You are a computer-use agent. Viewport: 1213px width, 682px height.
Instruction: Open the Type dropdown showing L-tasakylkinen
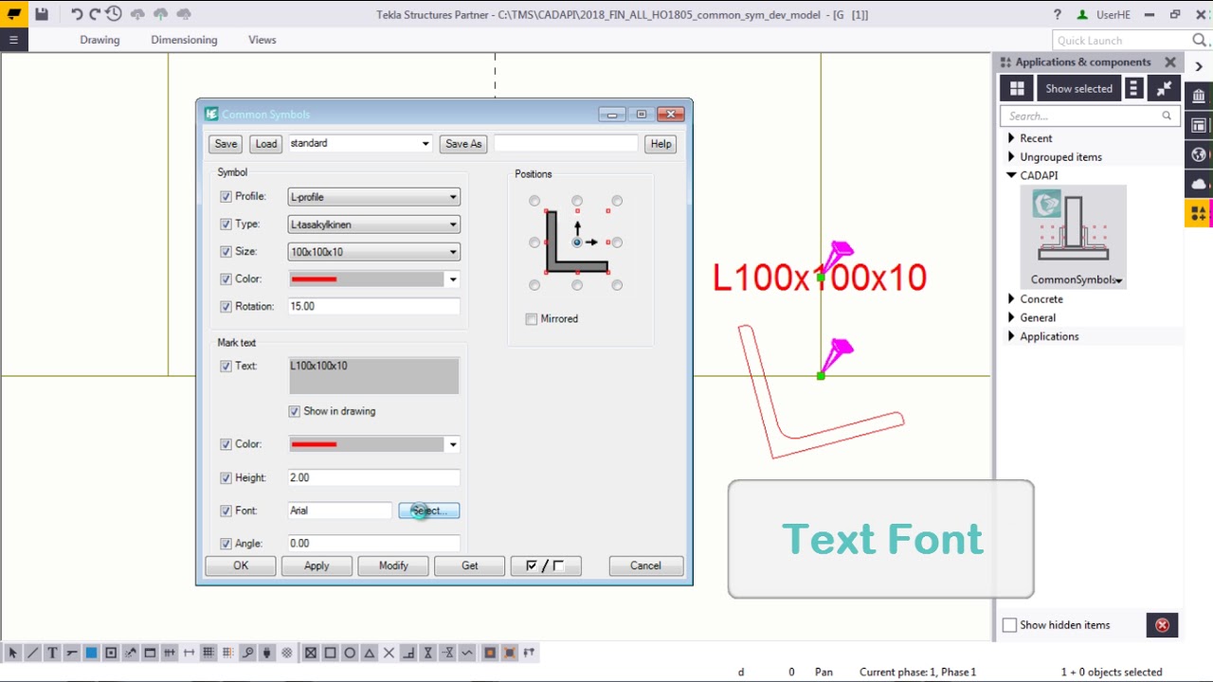[x=374, y=224]
